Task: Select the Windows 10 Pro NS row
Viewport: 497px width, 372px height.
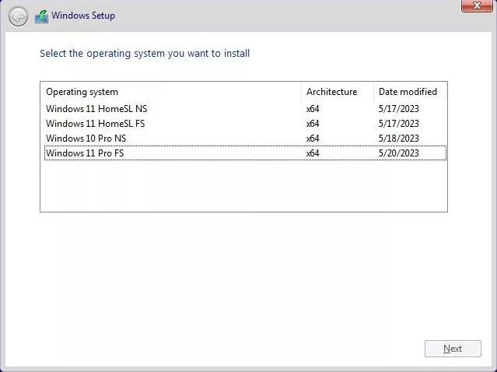Action: (245, 139)
